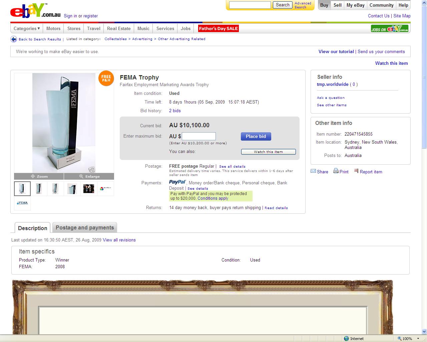Image resolution: width=427 pixels, height=342 pixels.
Task: Open Collectables breadcrumb category
Action: (115, 39)
